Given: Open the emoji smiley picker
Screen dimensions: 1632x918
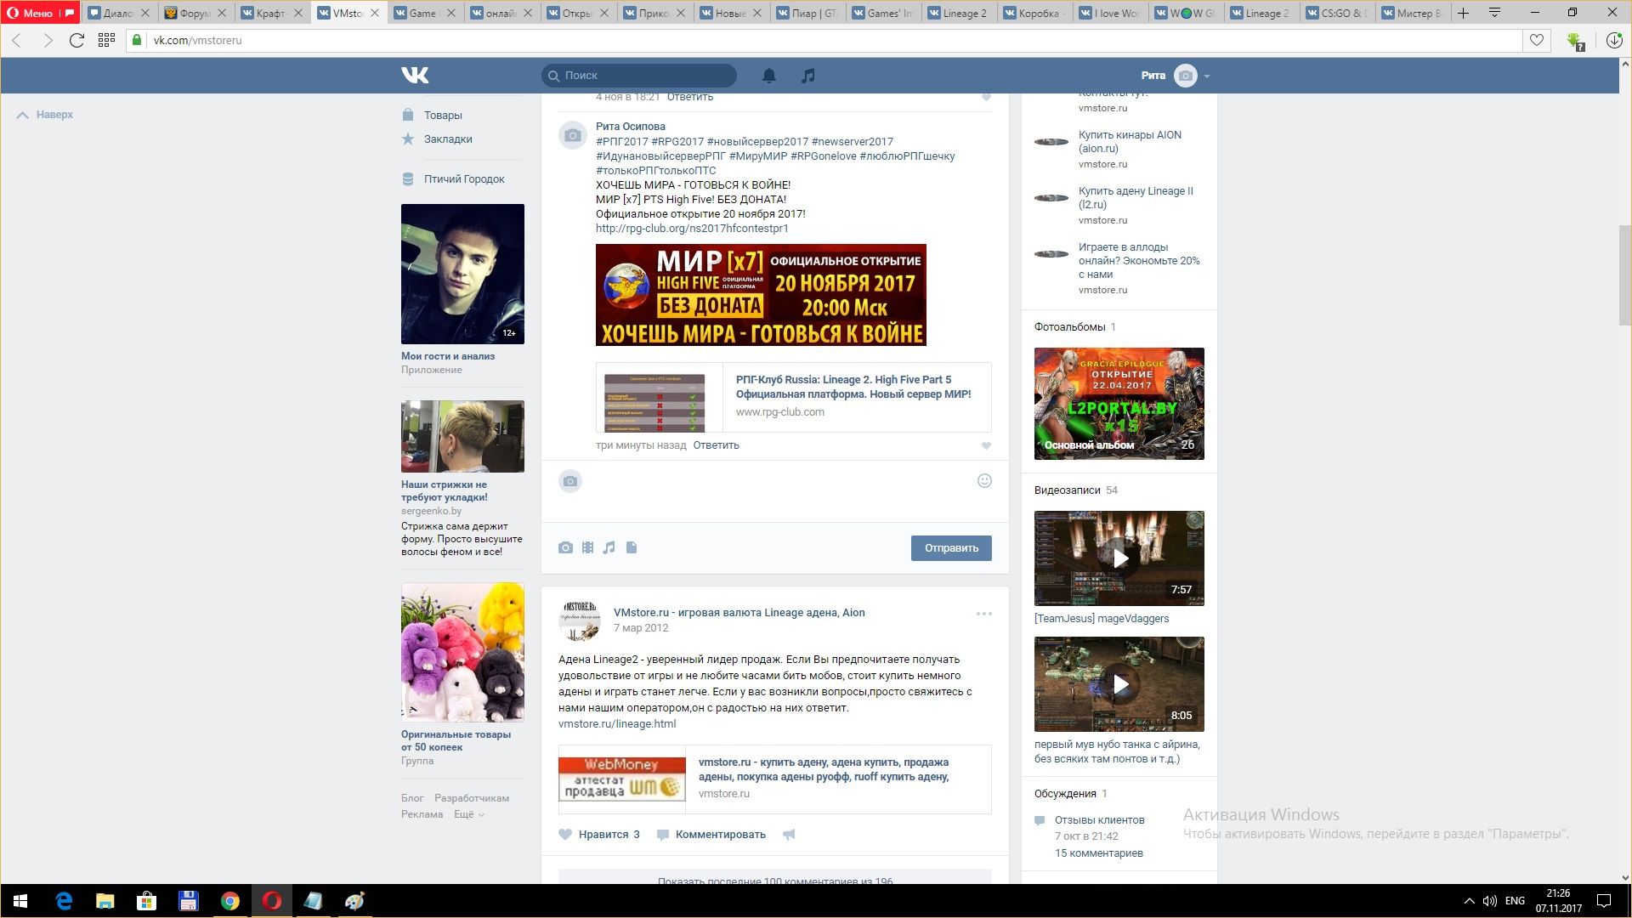Looking at the screenshot, I should [984, 481].
